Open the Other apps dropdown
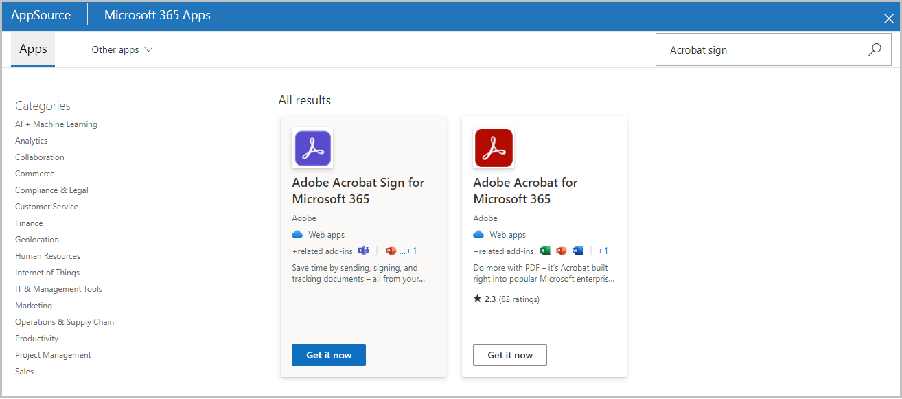 [x=122, y=49]
